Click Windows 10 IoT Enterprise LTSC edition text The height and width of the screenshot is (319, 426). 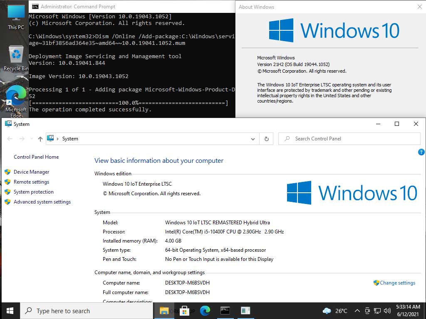pos(137,184)
